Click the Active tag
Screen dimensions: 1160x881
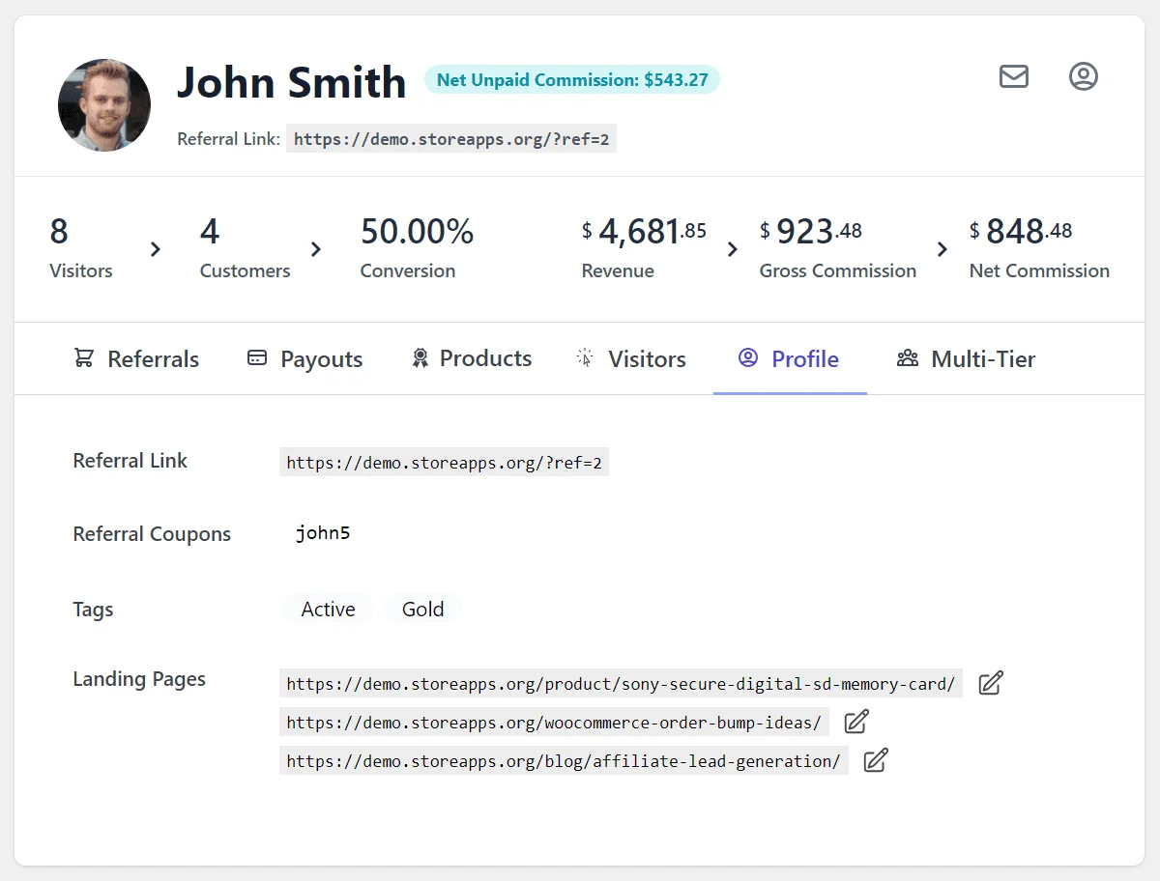point(328,609)
